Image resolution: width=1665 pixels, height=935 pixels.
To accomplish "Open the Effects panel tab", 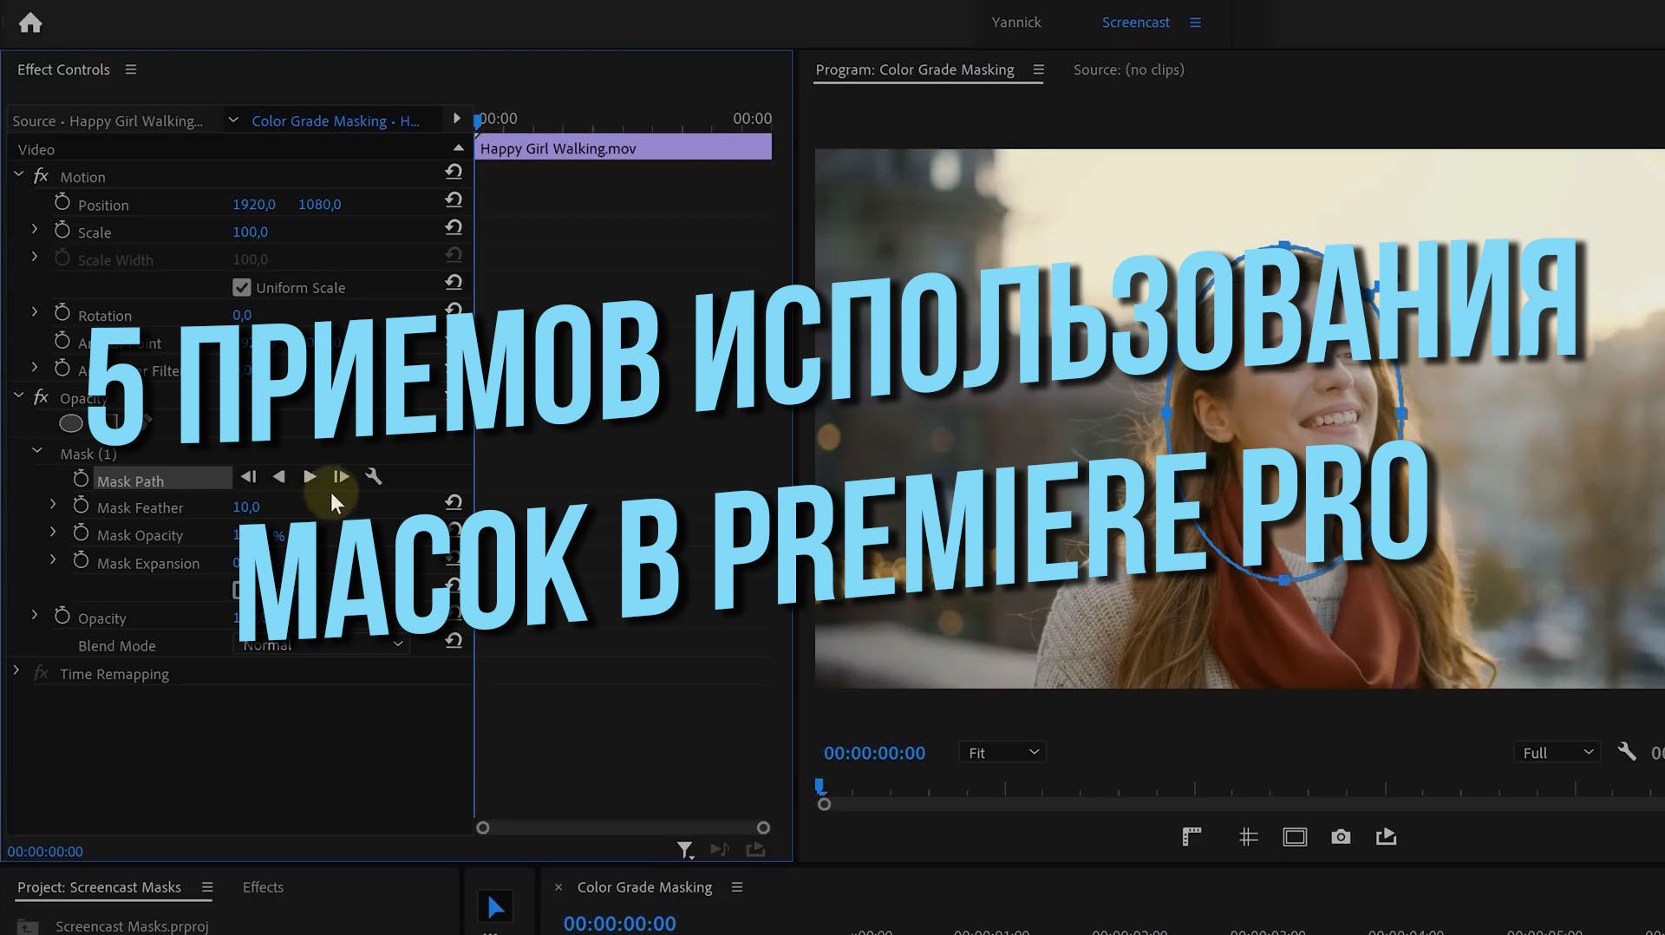I will tap(263, 887).
